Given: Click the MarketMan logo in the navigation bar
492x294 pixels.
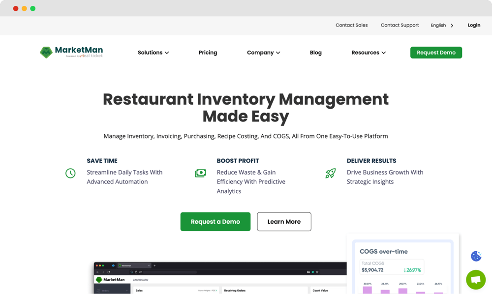Looking at the screenshot, I should (71, 52).
